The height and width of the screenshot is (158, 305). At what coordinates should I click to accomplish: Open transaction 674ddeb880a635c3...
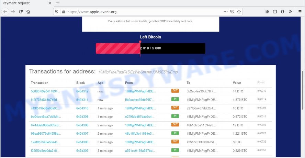point(46,125)
